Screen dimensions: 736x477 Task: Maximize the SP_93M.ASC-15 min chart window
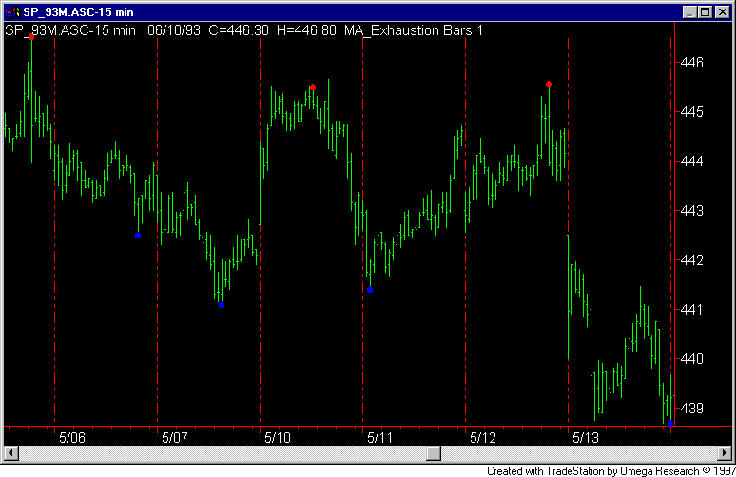(x=705, y=12)
